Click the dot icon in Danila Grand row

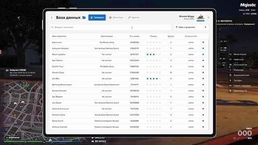pyautogui.click(x=203, y=121)
